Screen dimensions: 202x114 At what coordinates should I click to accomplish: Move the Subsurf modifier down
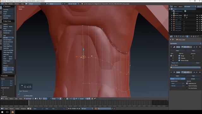[197, 72]
